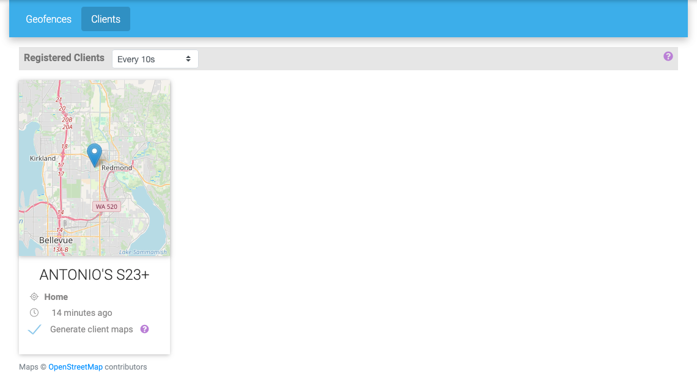697x383 pixels.
Task: Click the 14 minutes ago timestamp
Action: (x=81, y=313)
